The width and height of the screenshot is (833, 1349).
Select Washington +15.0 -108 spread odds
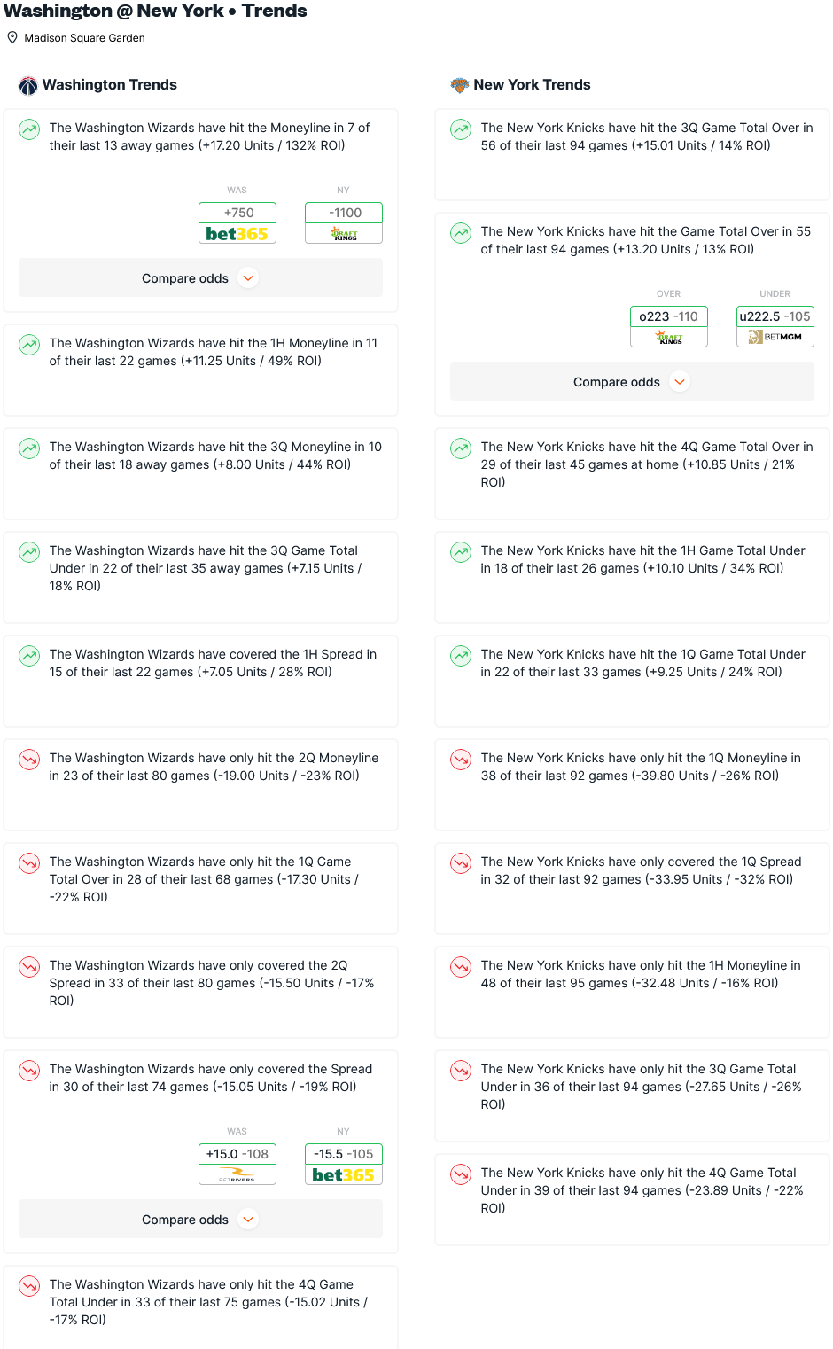pyautogui.click(x=237, y=1154)
